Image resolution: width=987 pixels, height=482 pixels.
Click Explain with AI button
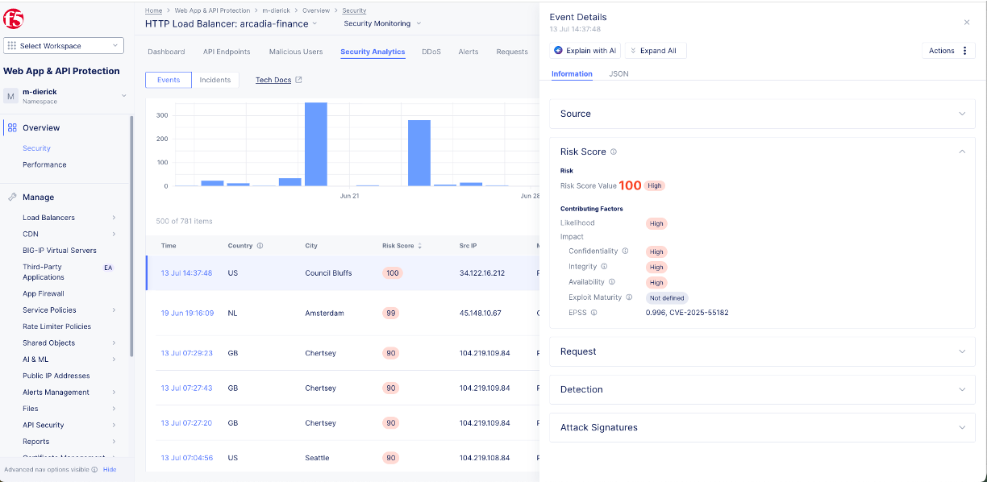click(x=585, y=51)
